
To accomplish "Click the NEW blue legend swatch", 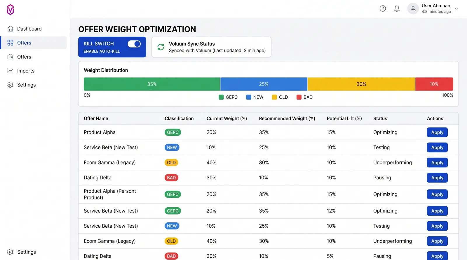I will click(x=249, y=97).
